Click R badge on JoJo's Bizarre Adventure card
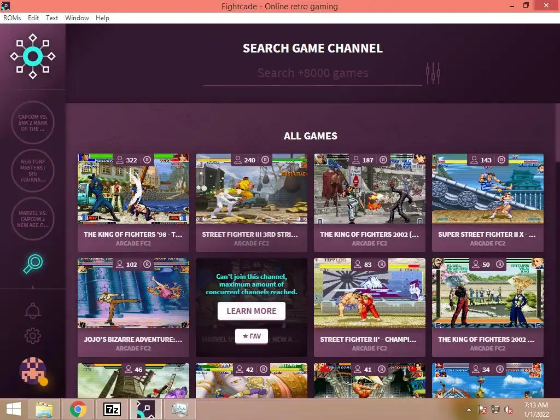The image size is (560, 420). coord(147,264)
